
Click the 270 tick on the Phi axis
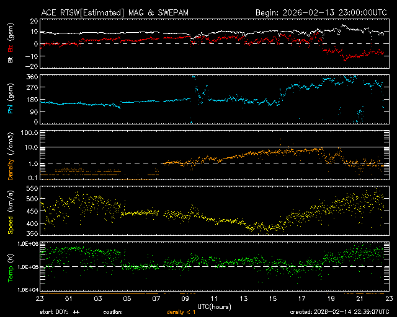tap(32, 87)
